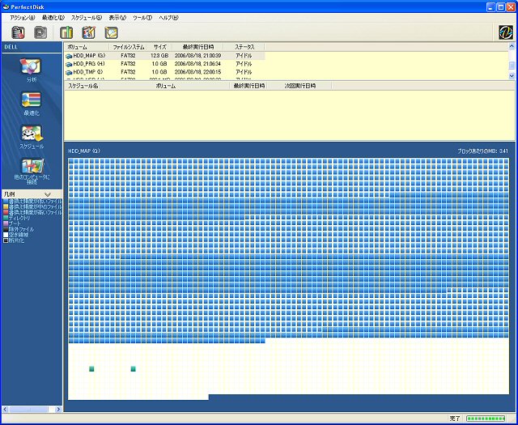Click the drive icon next to HDD_TMP (I:)
518x425 pixels.
[x=69, y=72]
